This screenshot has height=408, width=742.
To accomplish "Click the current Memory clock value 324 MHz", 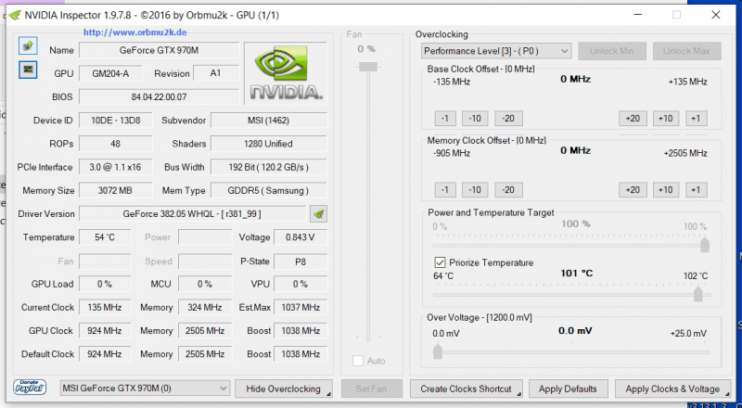I will point(205,308).
